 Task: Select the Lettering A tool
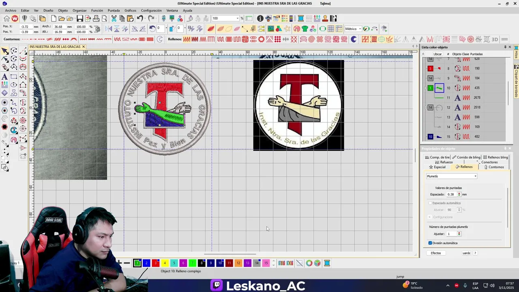pyautogui.click(x=5, y=77)
